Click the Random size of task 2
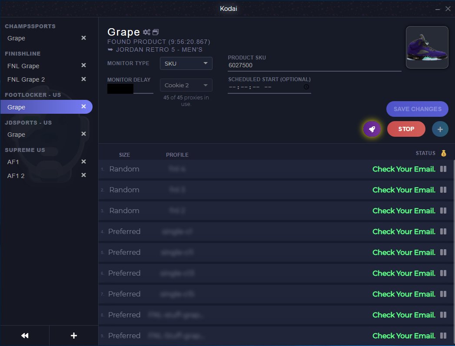455x346 pixels. 124,190
